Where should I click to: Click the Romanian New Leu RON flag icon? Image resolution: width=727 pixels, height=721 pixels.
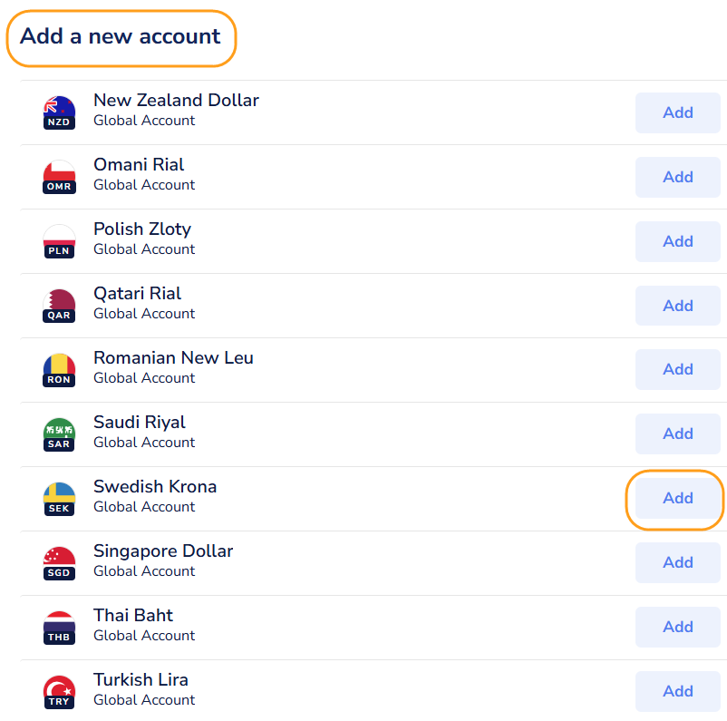point(59,370)
